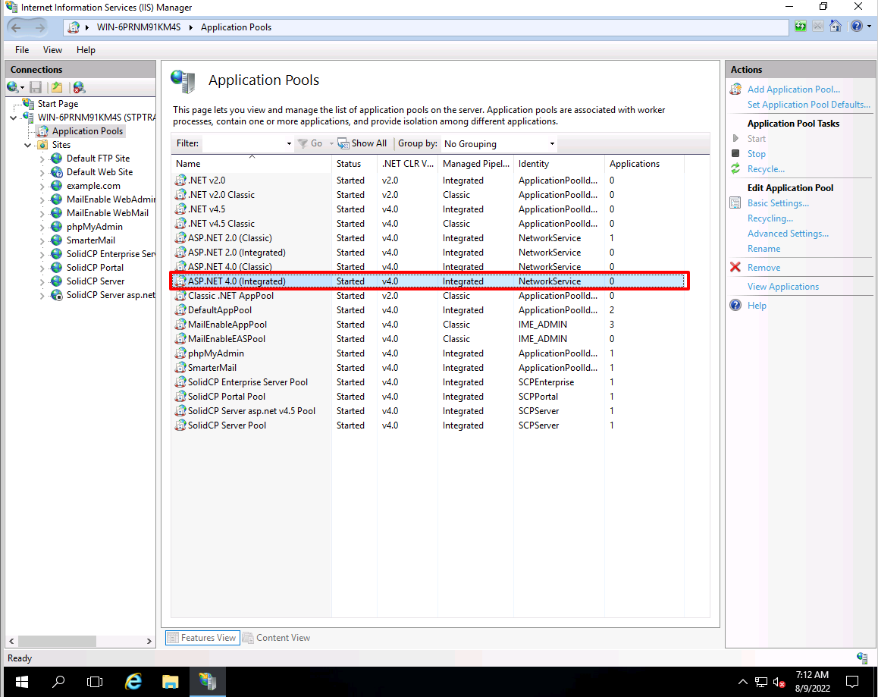Click the Recycling settings link

(x=770, y=218)
